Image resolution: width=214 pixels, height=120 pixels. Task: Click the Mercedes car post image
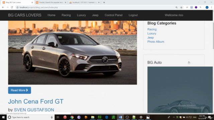pyautogui.click(x=73, y=53)
